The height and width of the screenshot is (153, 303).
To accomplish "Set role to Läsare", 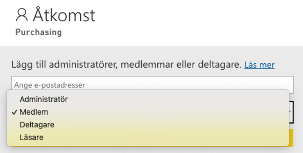I will pos(32,137).
